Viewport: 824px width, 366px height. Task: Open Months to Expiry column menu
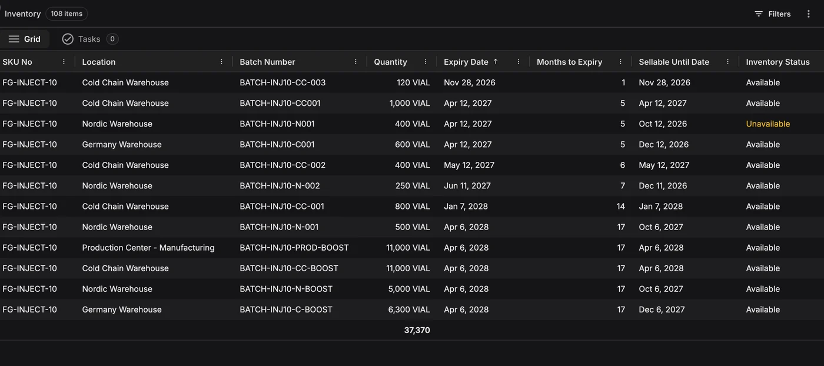click(x=620, y=62)
